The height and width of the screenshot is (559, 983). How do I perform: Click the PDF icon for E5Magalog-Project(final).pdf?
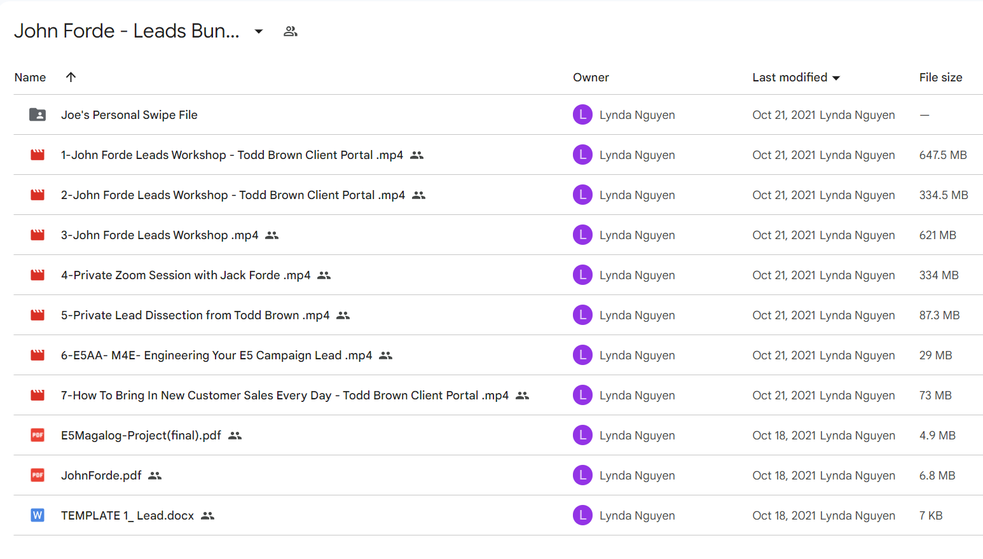pyautogui.click(x=38, y=435)
